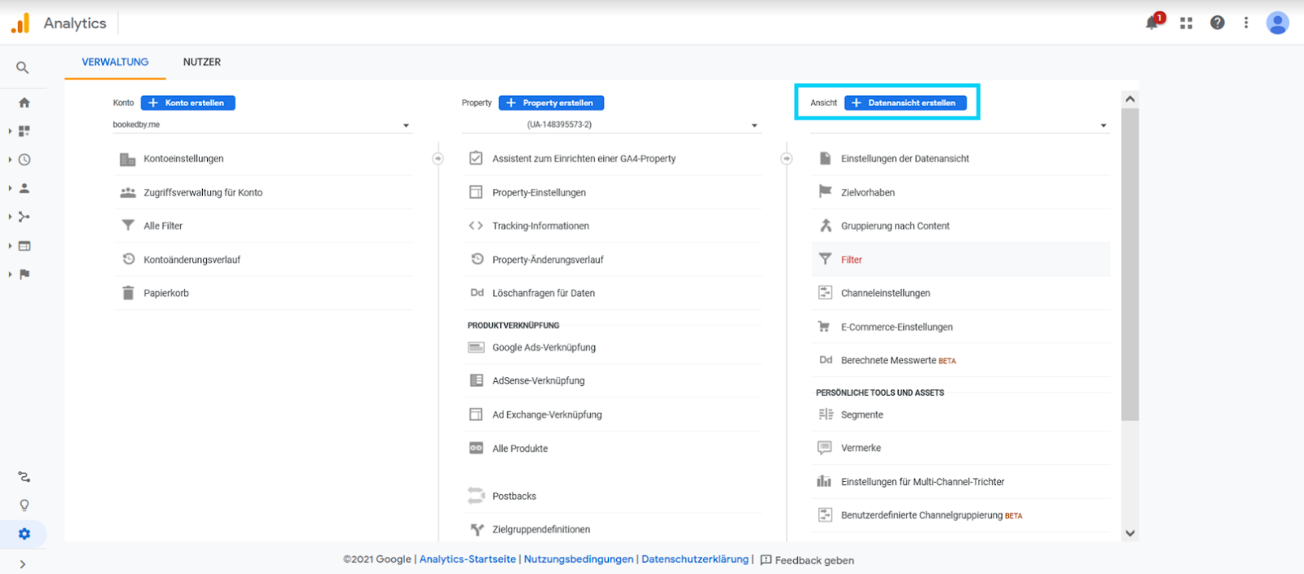The width and height of the screenshot is (1304, 574).
Task: Open the UA-148395573-2 property dropdown
Action: [611, 125]
